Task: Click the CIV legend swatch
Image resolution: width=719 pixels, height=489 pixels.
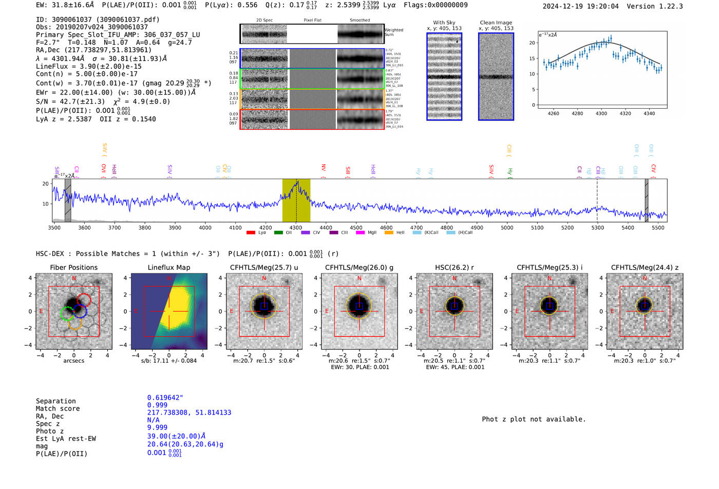Action: click(x=306, y=232)
